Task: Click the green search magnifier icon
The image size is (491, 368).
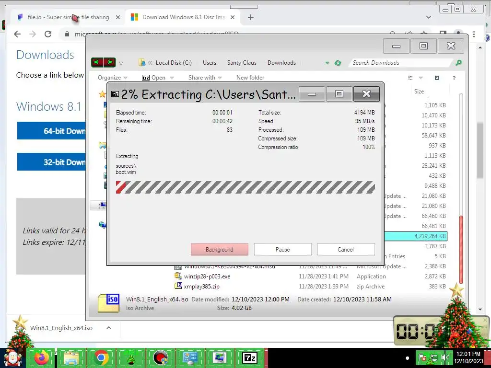Action: point(458,63)
